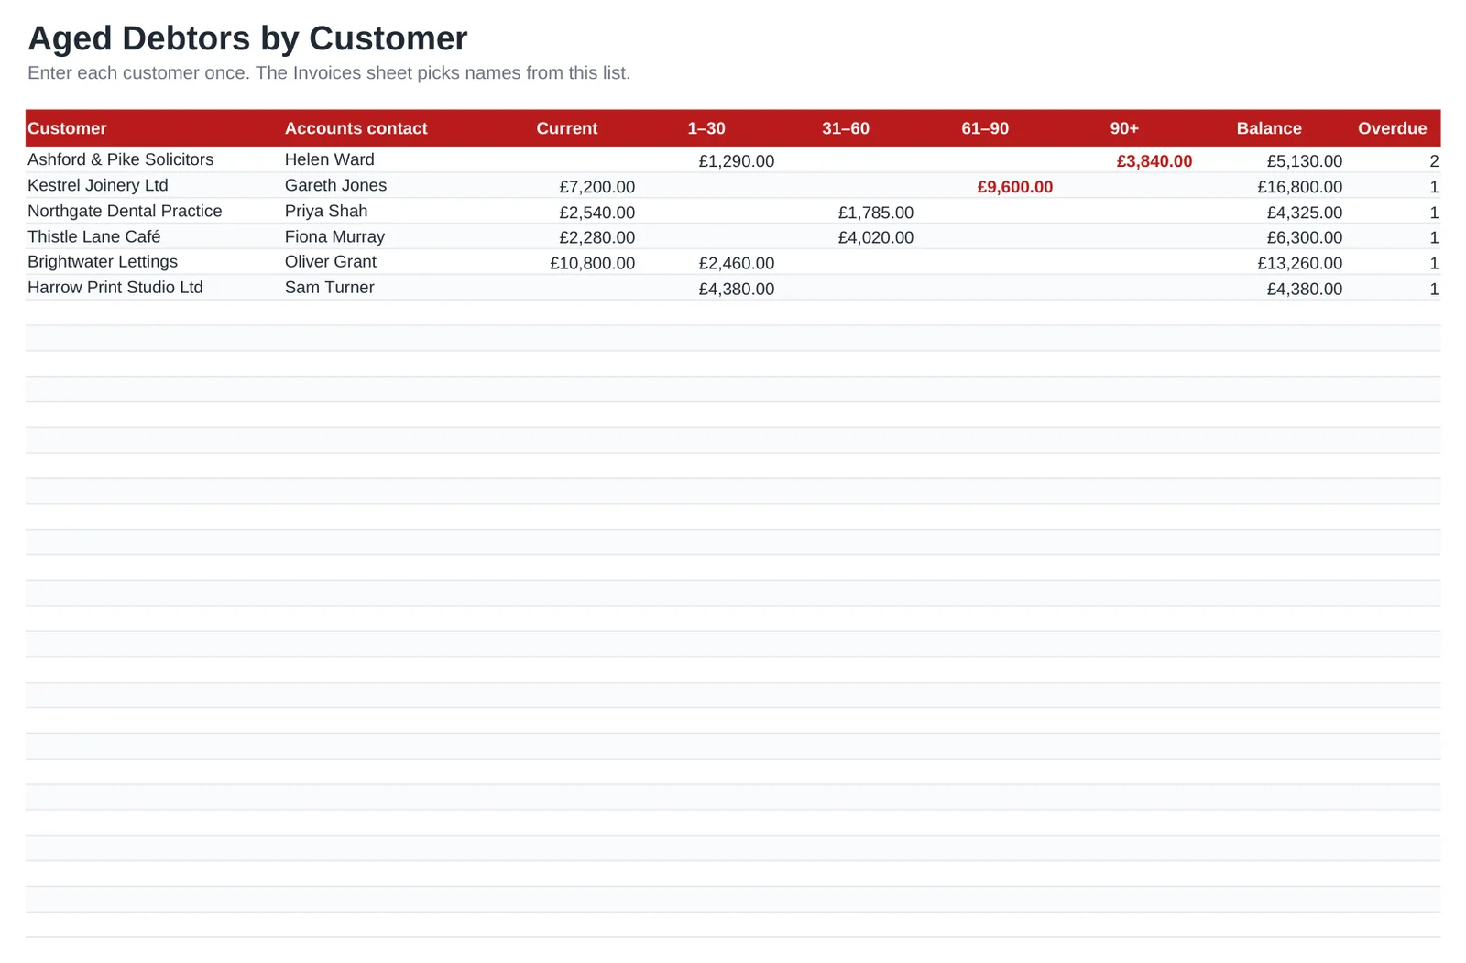Select the £2,280.00 current amount
This screenshot has height=963, width=1466.
(597, 237)
